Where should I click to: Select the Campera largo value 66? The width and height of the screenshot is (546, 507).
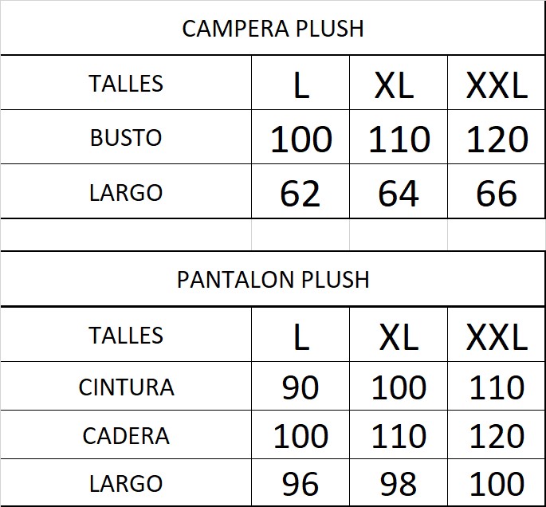point(497,194)
